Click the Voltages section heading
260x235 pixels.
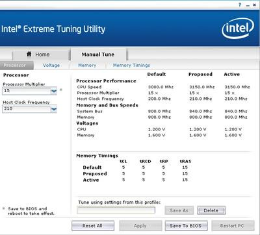87,123
